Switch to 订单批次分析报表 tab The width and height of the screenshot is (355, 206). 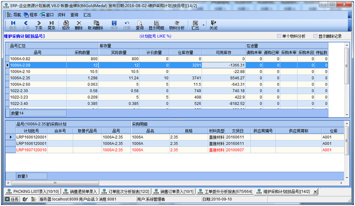tap(126, 191)
